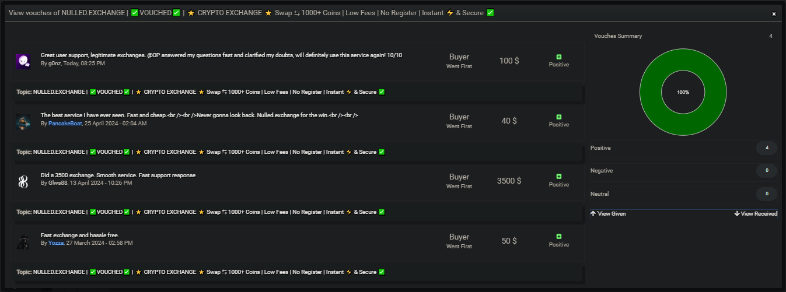The width and height of the screenshot is (786, 292).
Task: Click the 100 $ amount
Action: 509,61
